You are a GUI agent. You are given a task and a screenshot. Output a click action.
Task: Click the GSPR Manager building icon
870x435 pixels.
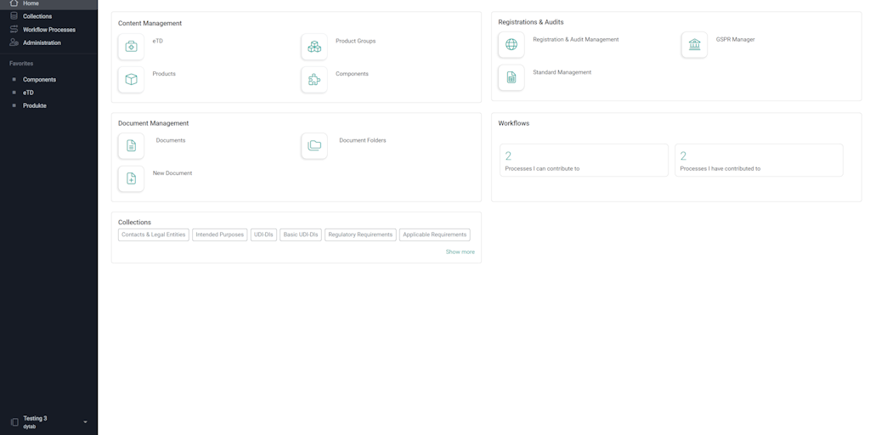tap(694, 45)
